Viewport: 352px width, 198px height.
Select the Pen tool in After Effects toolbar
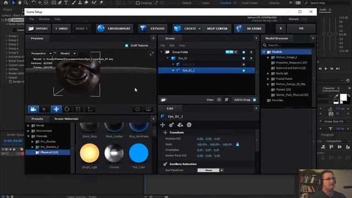point(59,3)
